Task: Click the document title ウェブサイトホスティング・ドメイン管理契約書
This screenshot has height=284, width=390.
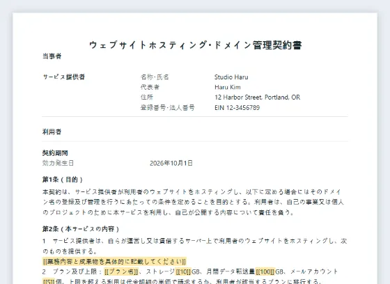Action: pos(195,45)
